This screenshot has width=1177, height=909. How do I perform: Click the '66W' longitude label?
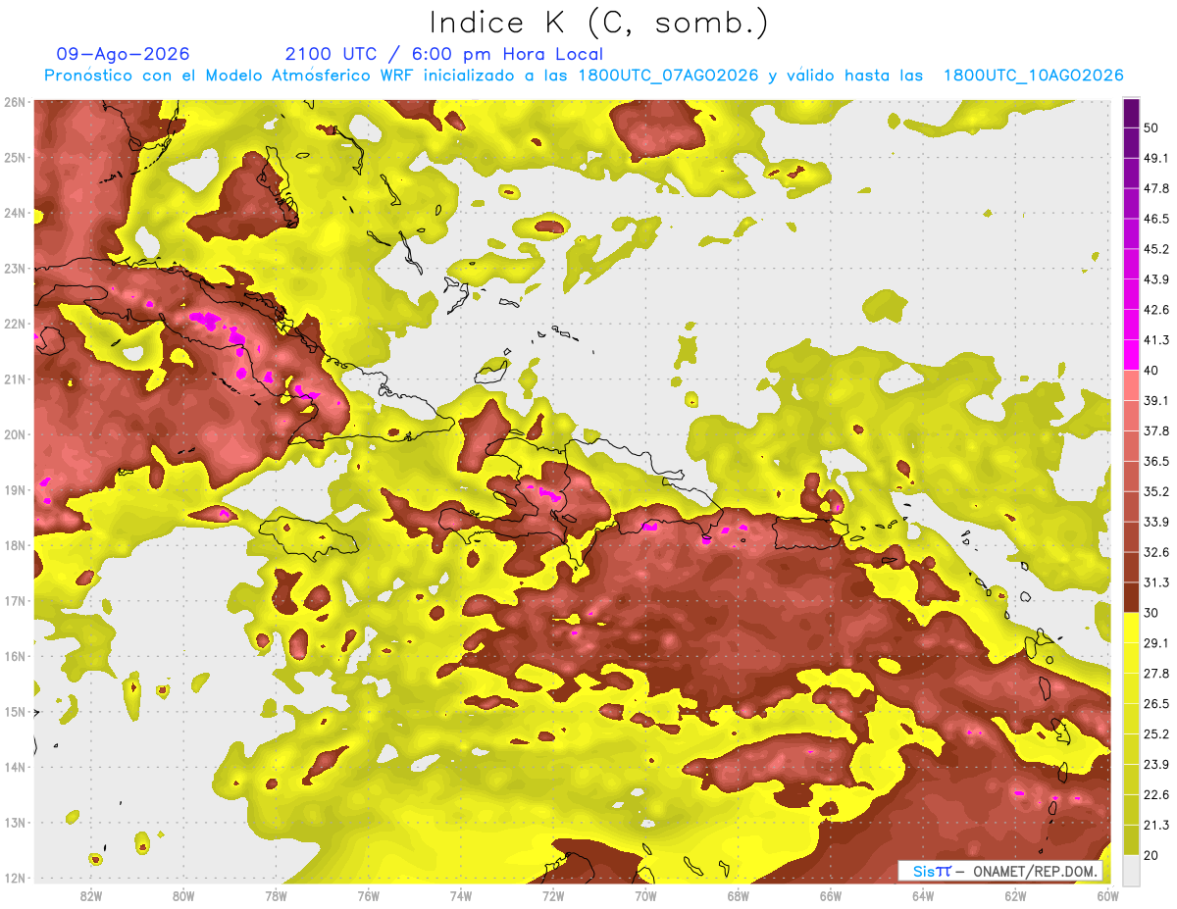[831, 896]
